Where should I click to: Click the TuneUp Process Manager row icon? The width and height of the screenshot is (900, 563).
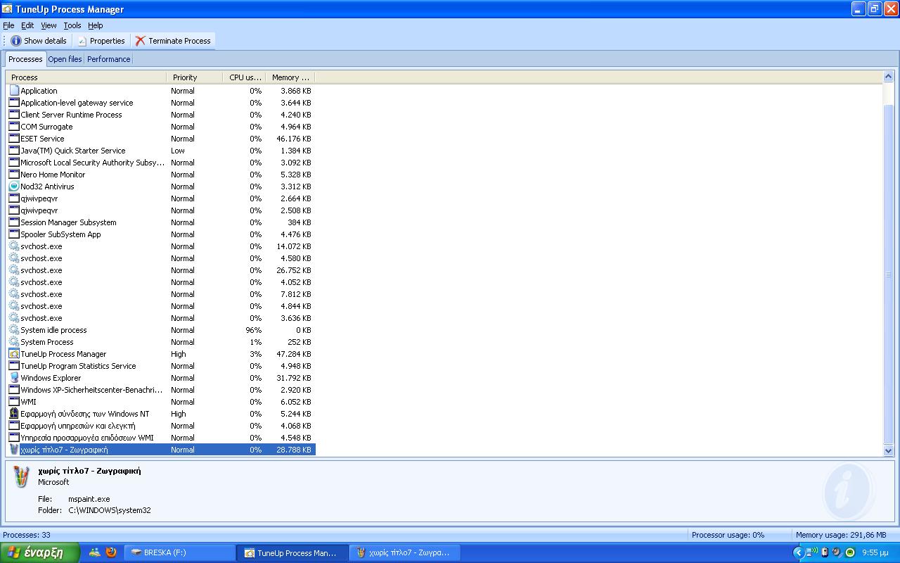pyautogui.click(x=14, y=354)
